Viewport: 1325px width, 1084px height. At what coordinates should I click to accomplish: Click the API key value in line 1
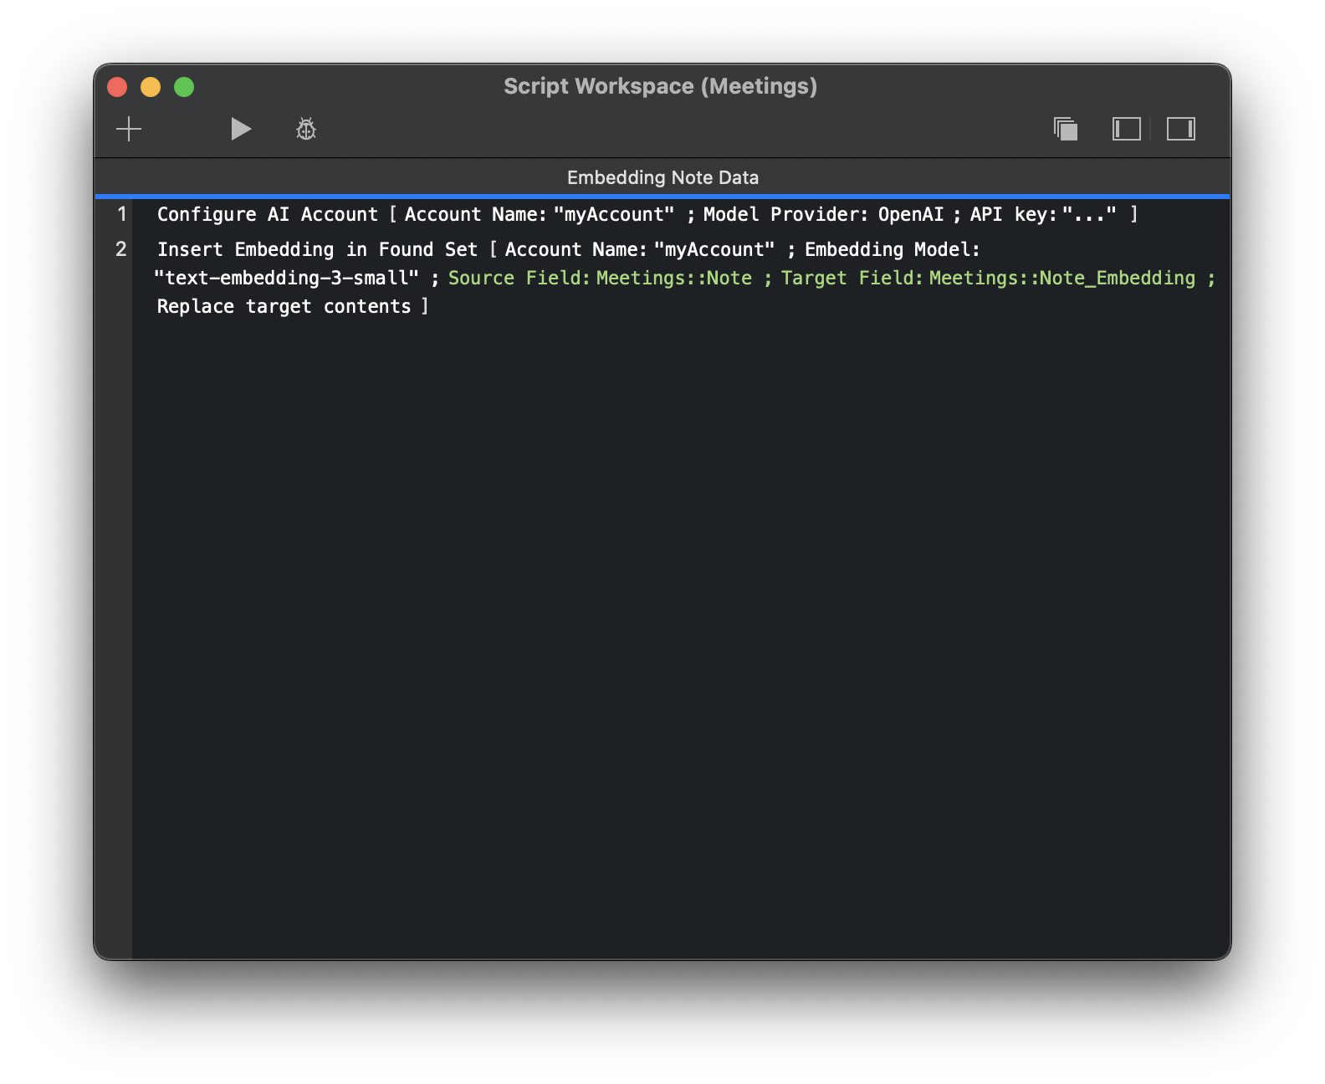click(x=1089, y=214)
